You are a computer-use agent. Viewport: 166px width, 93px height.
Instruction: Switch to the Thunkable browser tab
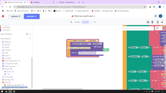click(42, 2)
